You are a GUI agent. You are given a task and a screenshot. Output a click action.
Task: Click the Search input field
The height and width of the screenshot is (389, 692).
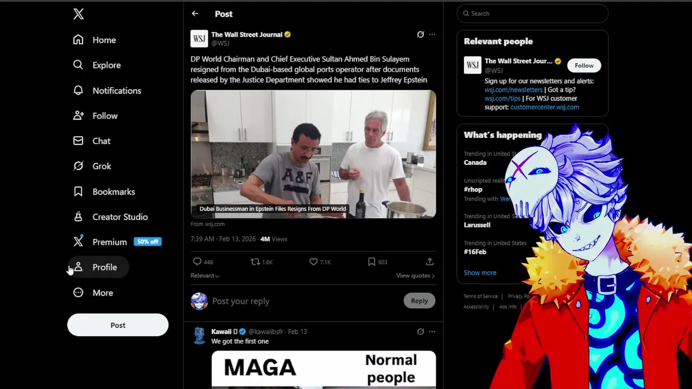(x=533, y=14)
